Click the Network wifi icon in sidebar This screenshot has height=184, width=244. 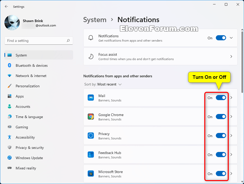tap(9, 76)
